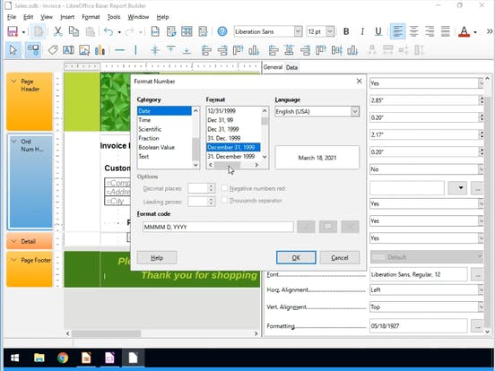Align text right in toolbar
This screenshot has height=371, width=495.
tap(430, 31)
